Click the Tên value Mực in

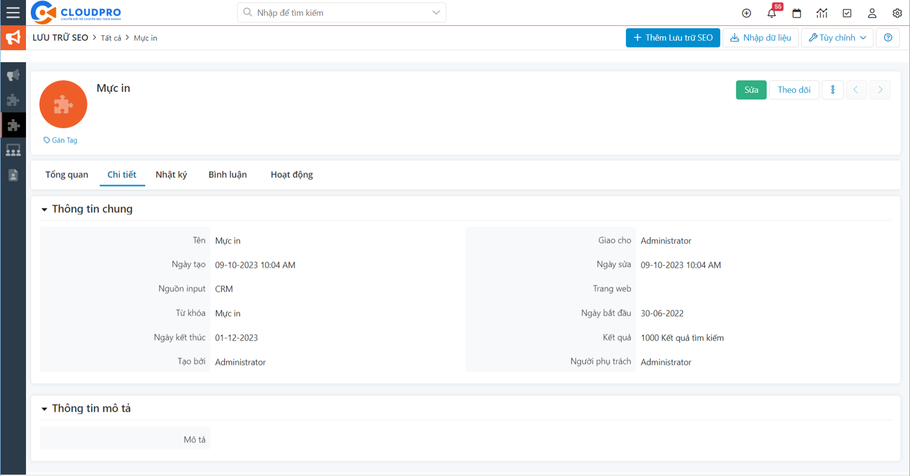228,240
